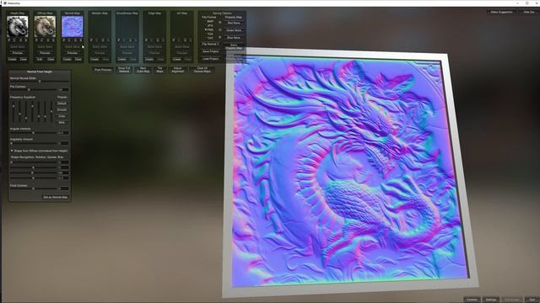Select TIFF file format
The height and width of the screenshot is (303, 540).
pyautogui.click(x=210, y=38)
